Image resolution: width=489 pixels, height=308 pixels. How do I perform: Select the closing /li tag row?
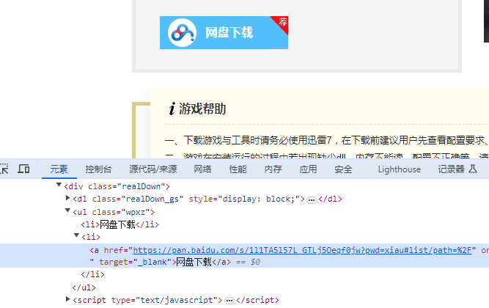(x=92, y=274)
